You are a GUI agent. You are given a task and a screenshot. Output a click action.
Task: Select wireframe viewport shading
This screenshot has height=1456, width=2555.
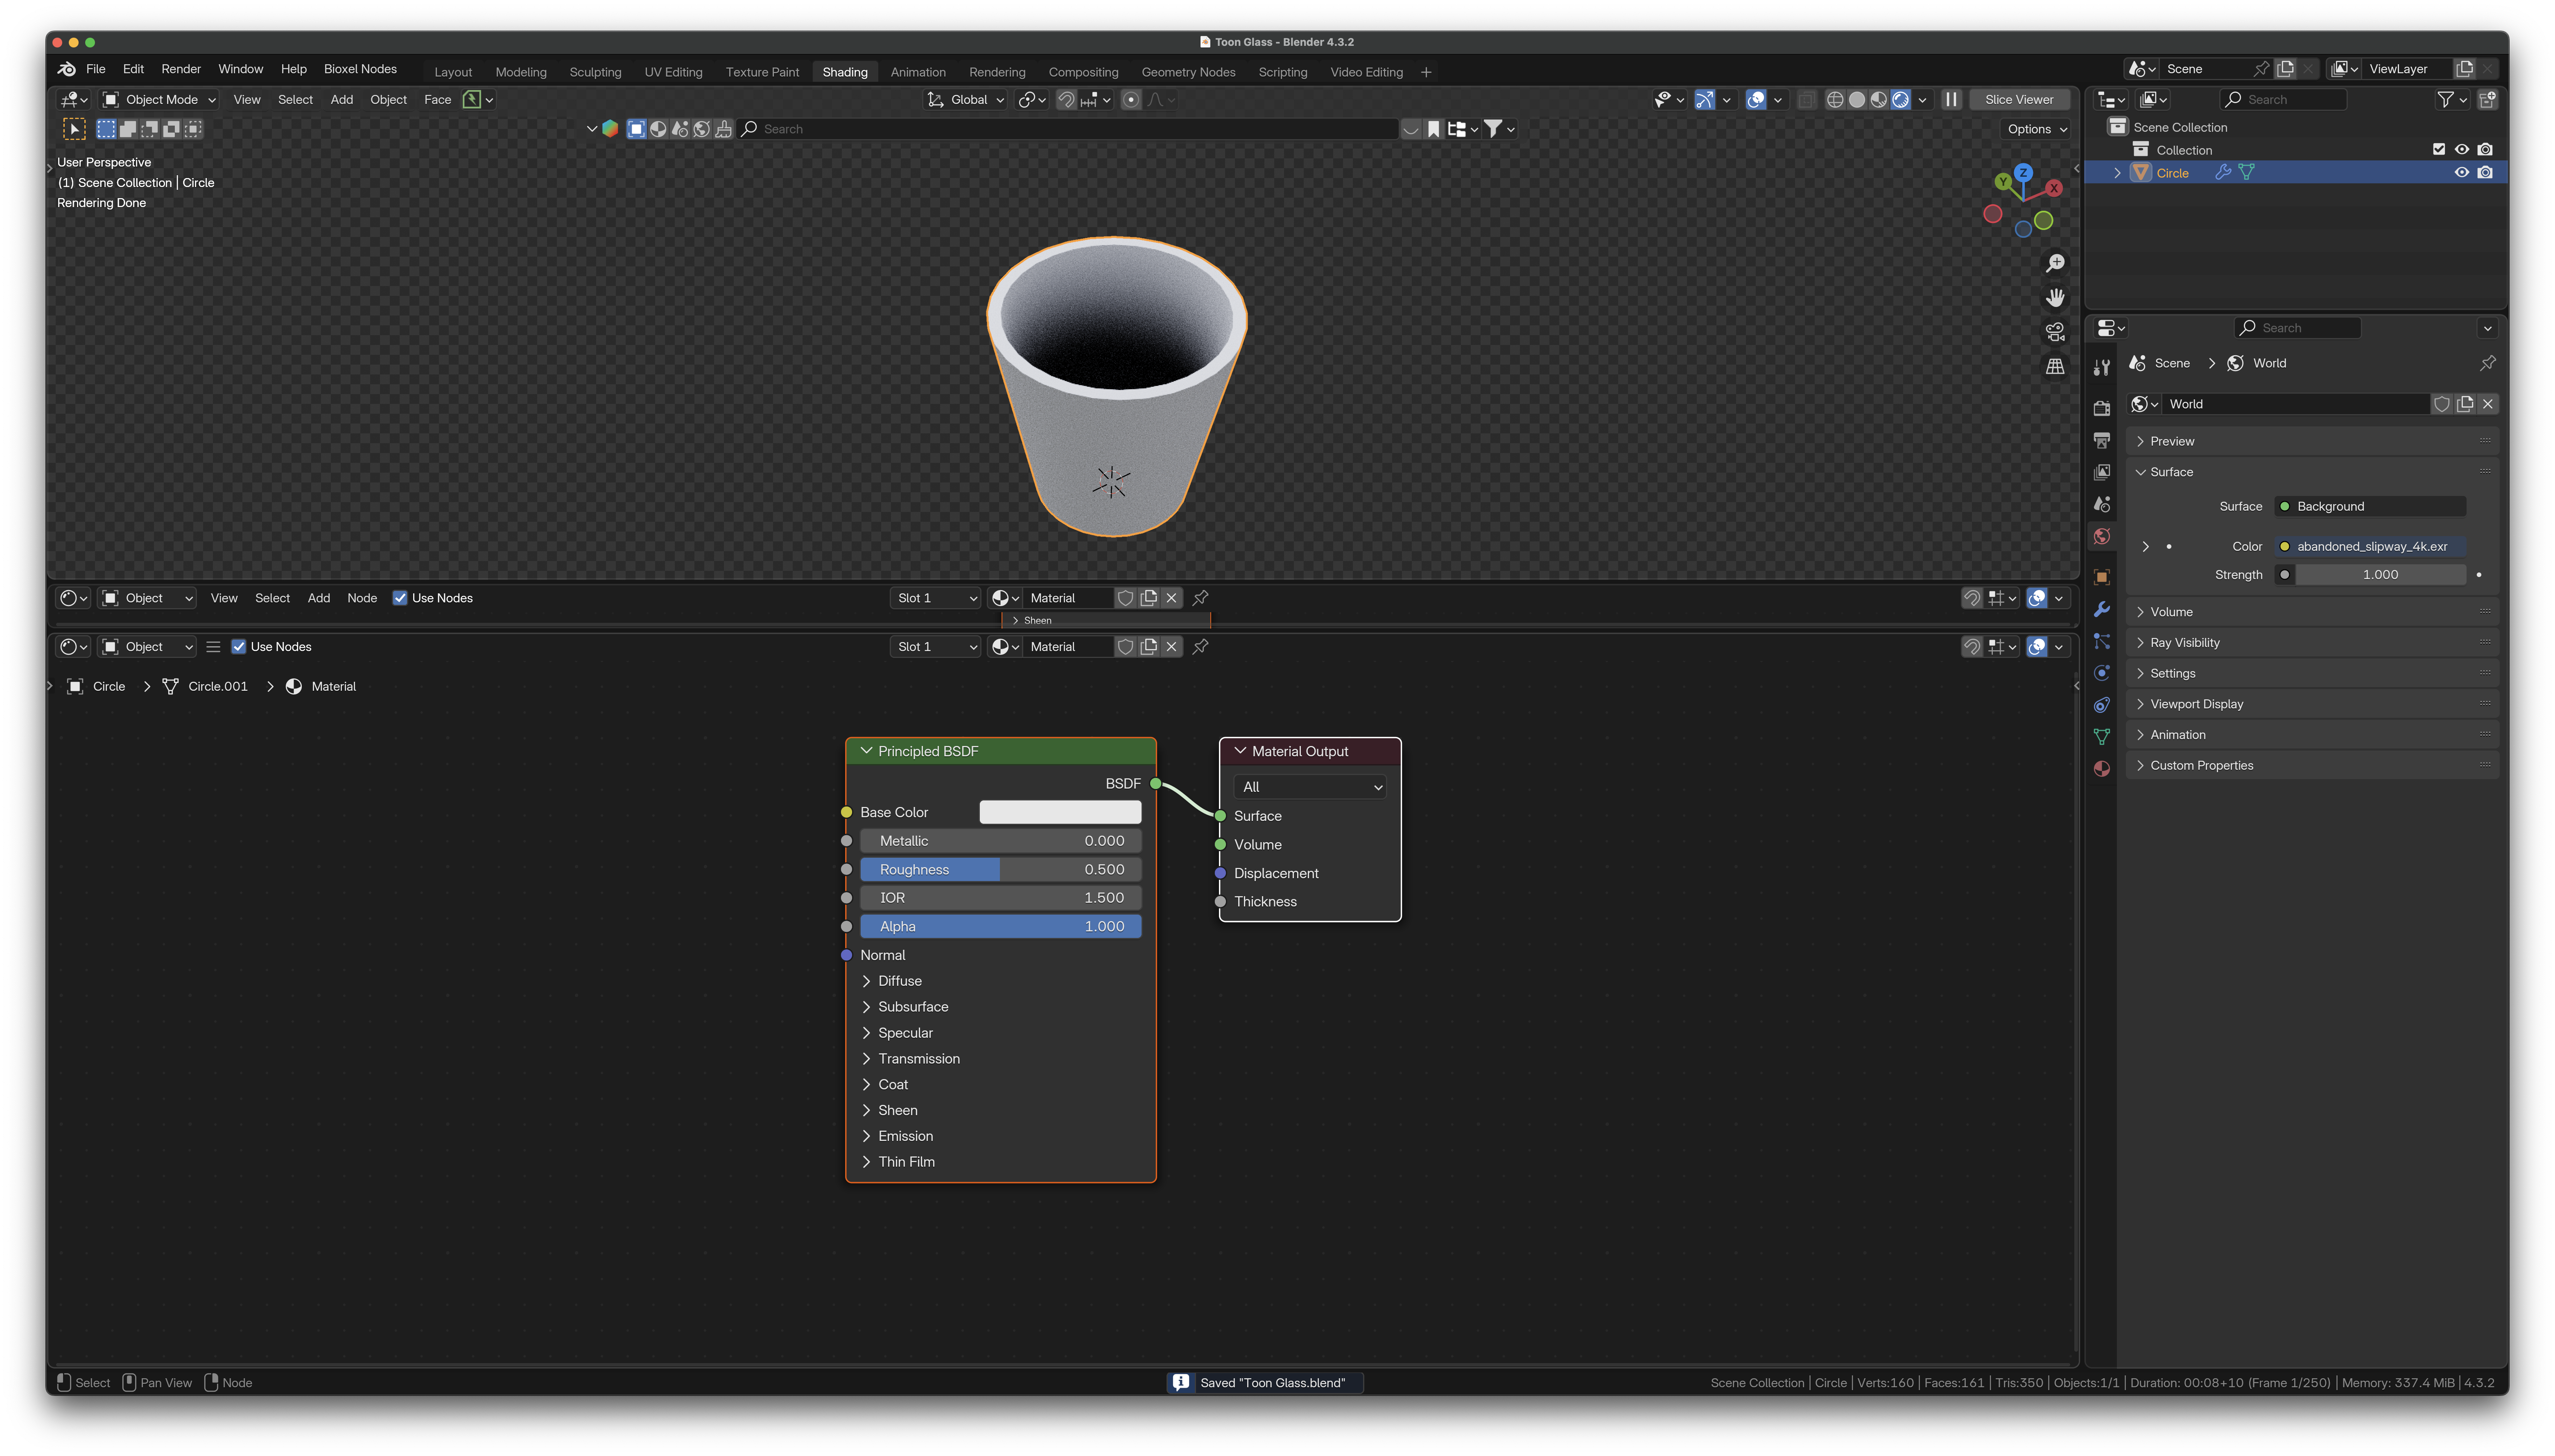click(1835, 100)
